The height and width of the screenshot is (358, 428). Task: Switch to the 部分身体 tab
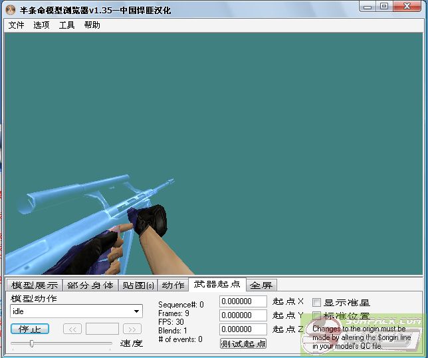click(90, 285)
